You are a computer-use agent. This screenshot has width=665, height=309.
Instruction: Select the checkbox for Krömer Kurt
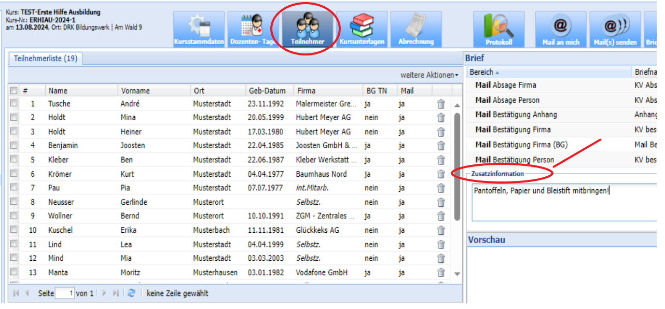click(13, 174)
